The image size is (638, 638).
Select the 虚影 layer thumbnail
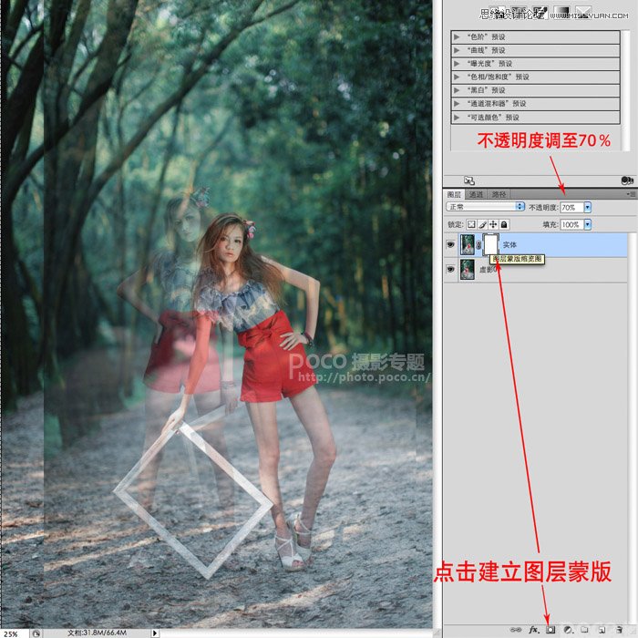click(x=468, y=270)
